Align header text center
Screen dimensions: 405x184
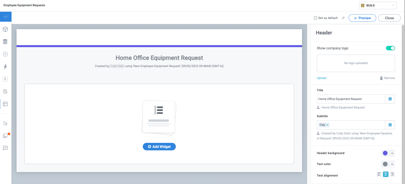pyautogui.click(x=386, y=174)
